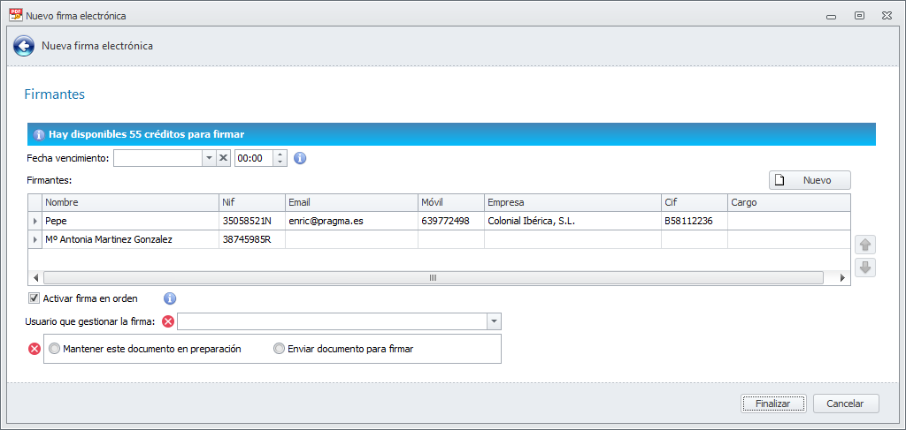Select the cell enric@pragma.es

352,221
